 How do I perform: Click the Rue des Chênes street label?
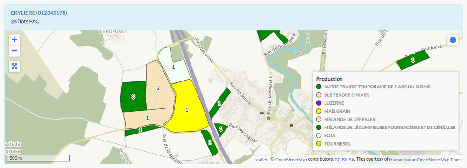coord(243,133)
